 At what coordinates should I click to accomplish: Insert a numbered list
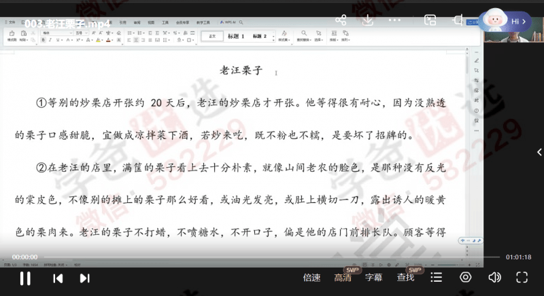click(x=140, y=33)
